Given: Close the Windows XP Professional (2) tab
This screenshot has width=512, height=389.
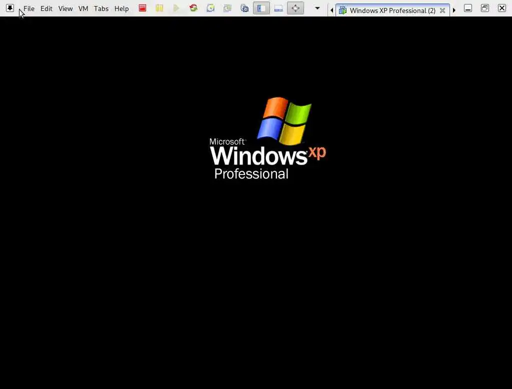Looking at the screenshot, I should 442,10.
